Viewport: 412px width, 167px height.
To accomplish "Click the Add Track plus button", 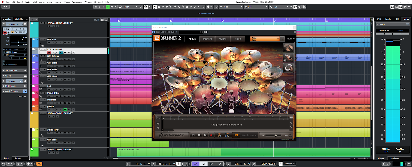I will click(x=32, y=20).
